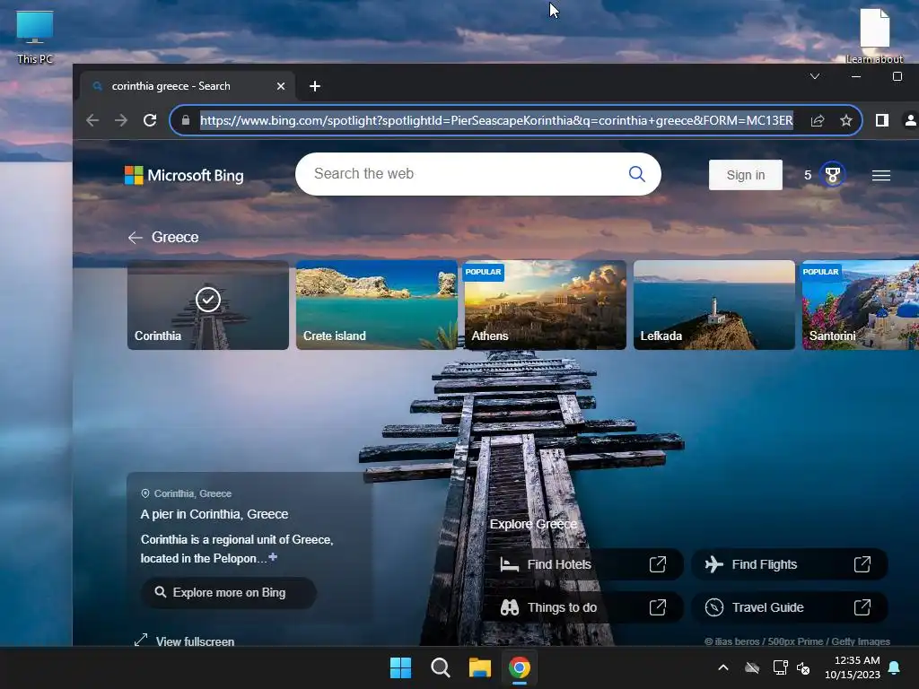The width and height of the screenshot is (919, 689).
Task: Reload the page in Chrome
Action: [x=150, y=120]
